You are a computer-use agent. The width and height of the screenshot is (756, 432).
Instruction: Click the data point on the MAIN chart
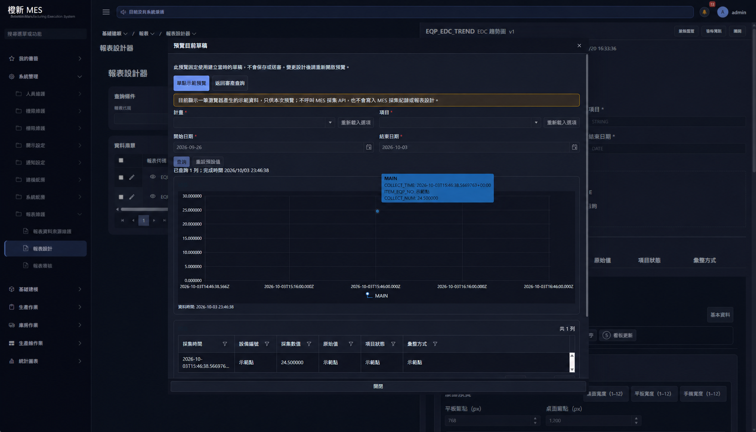pos(377,211)
